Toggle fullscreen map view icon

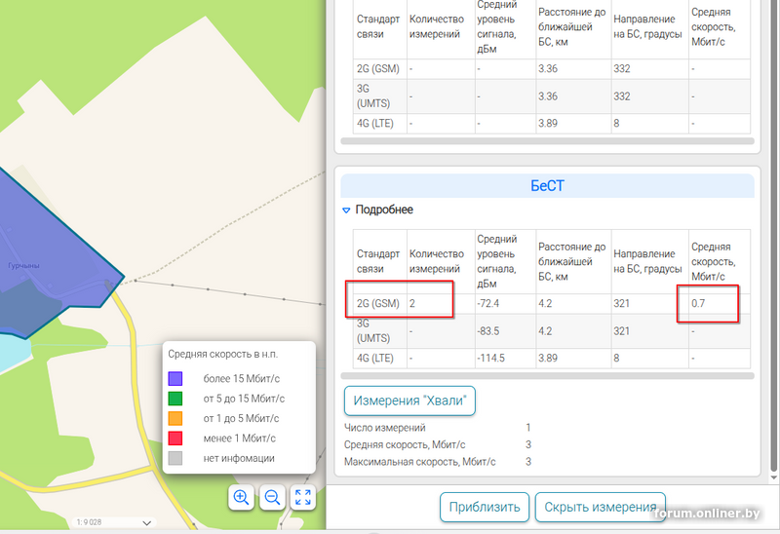click(303, 497)
